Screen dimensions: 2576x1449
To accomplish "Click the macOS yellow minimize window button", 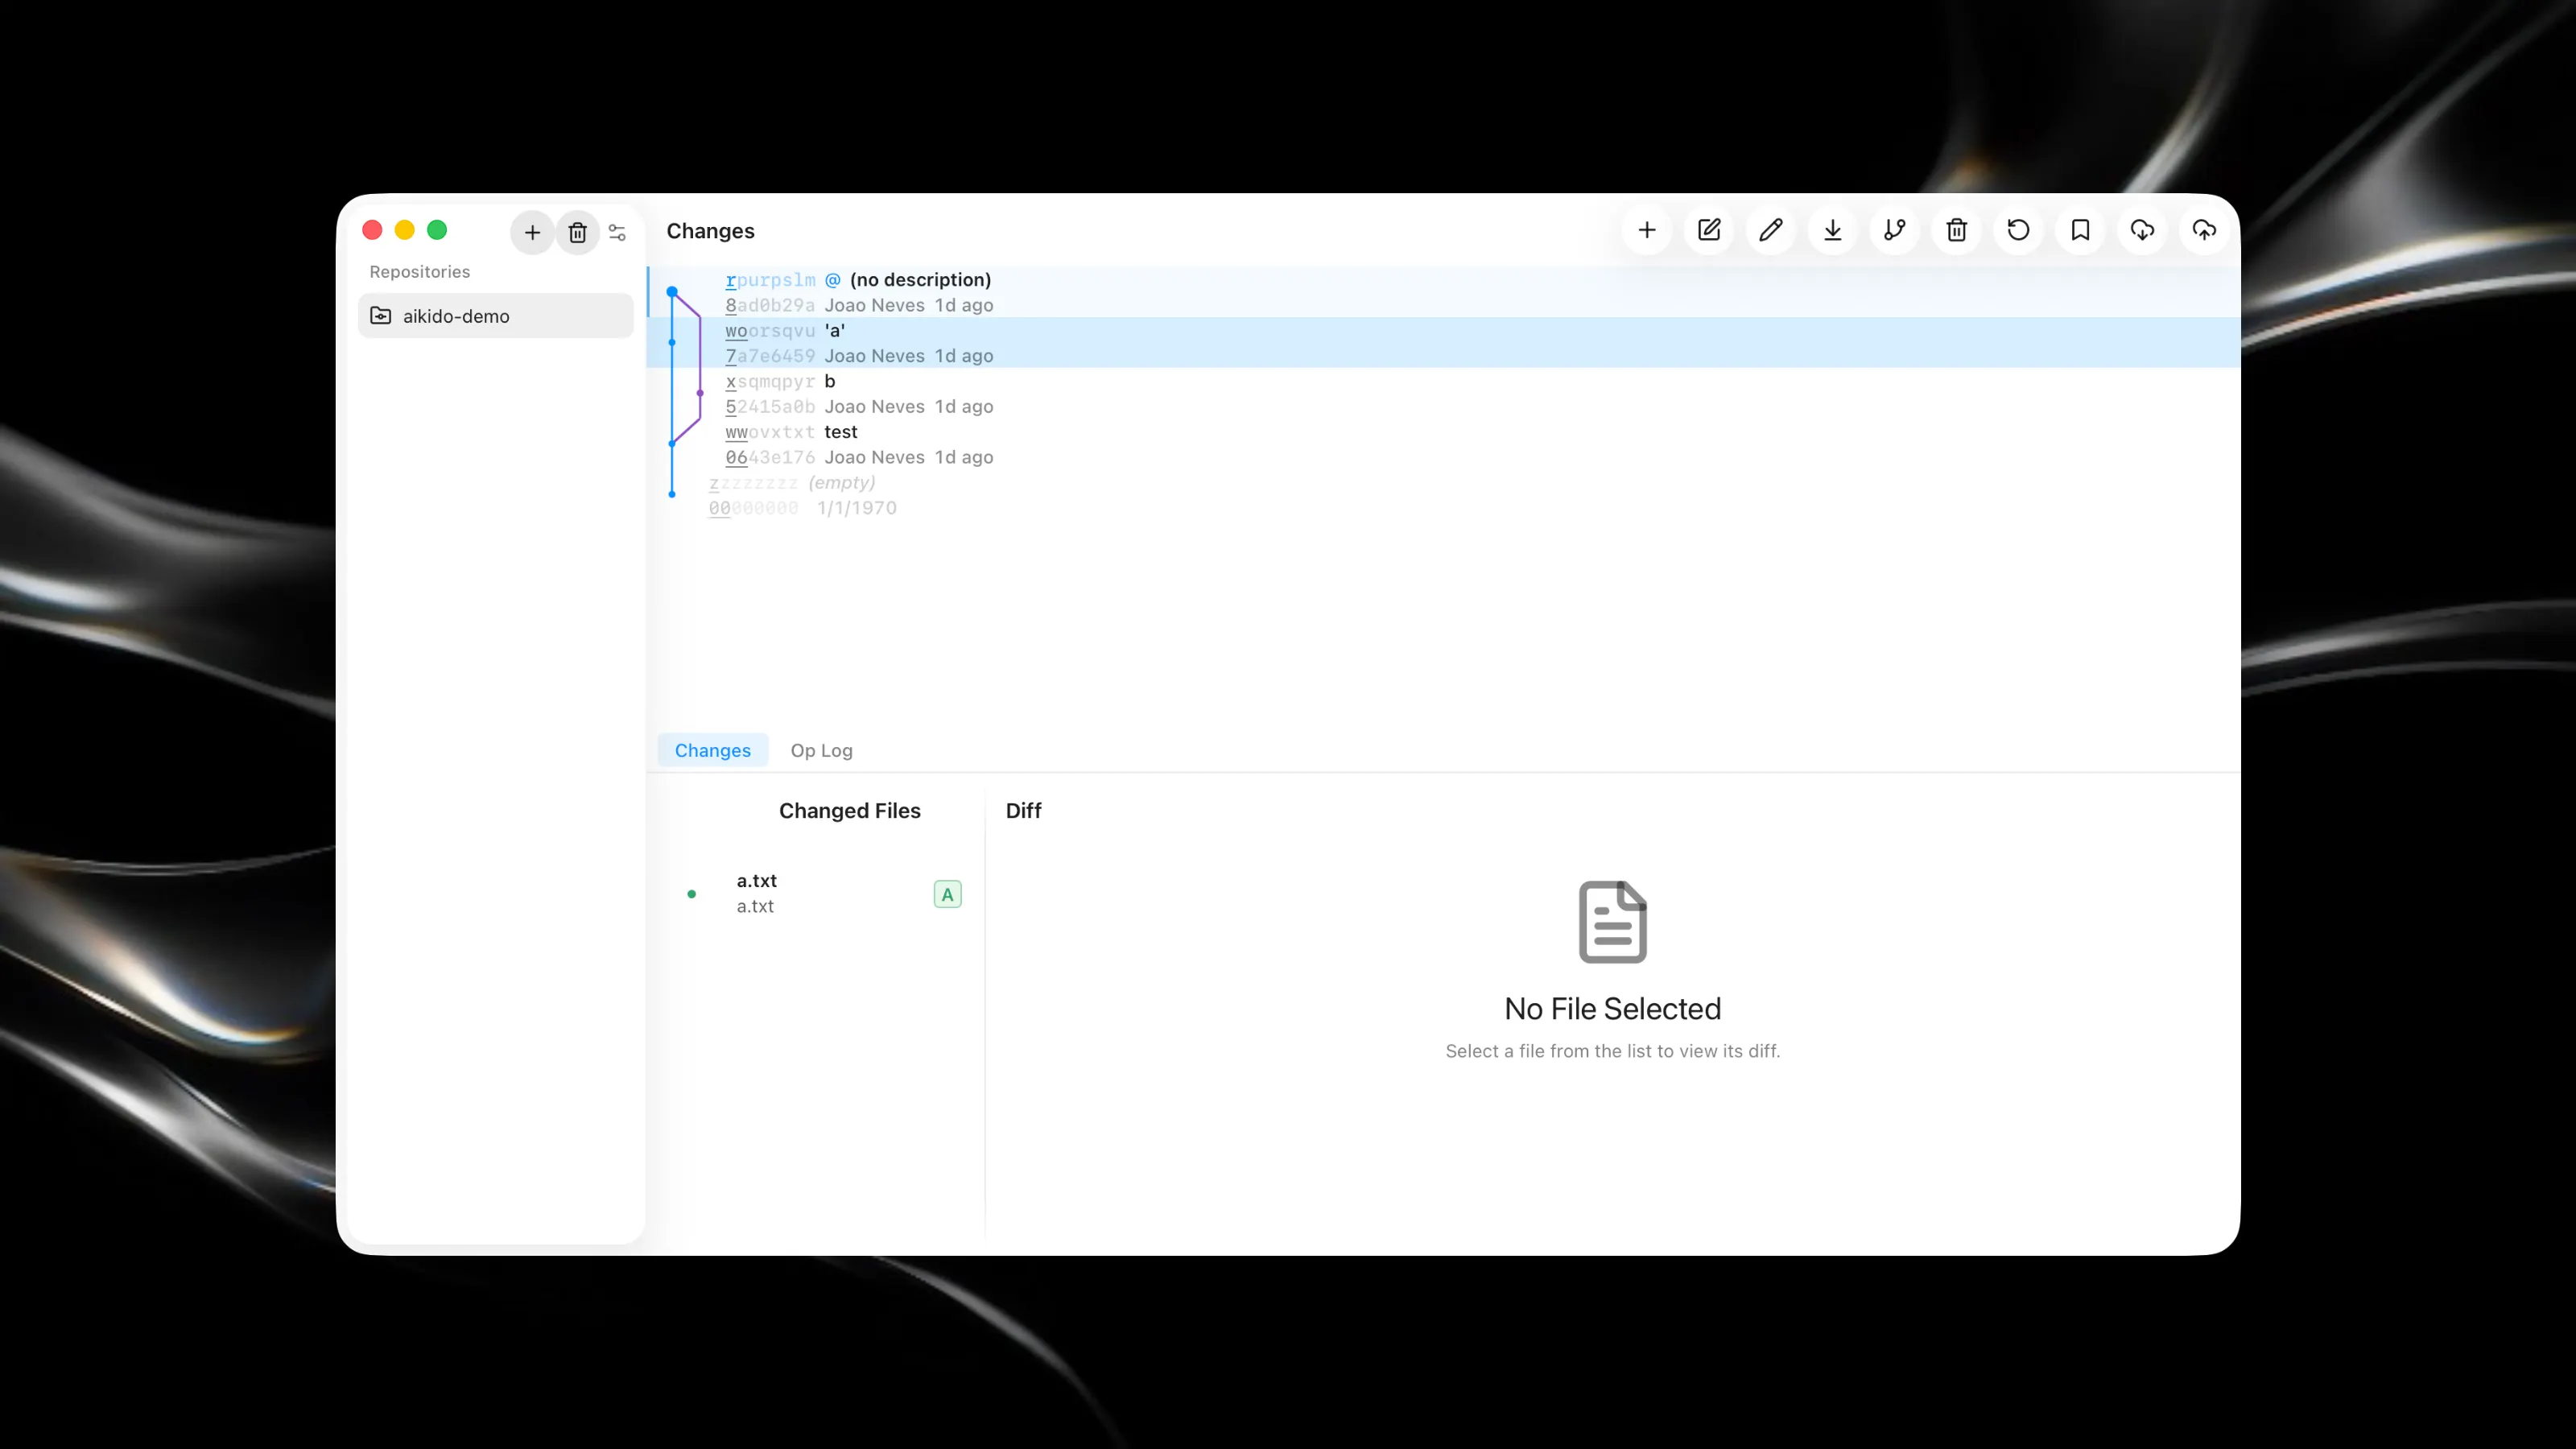I will point(405,230).
